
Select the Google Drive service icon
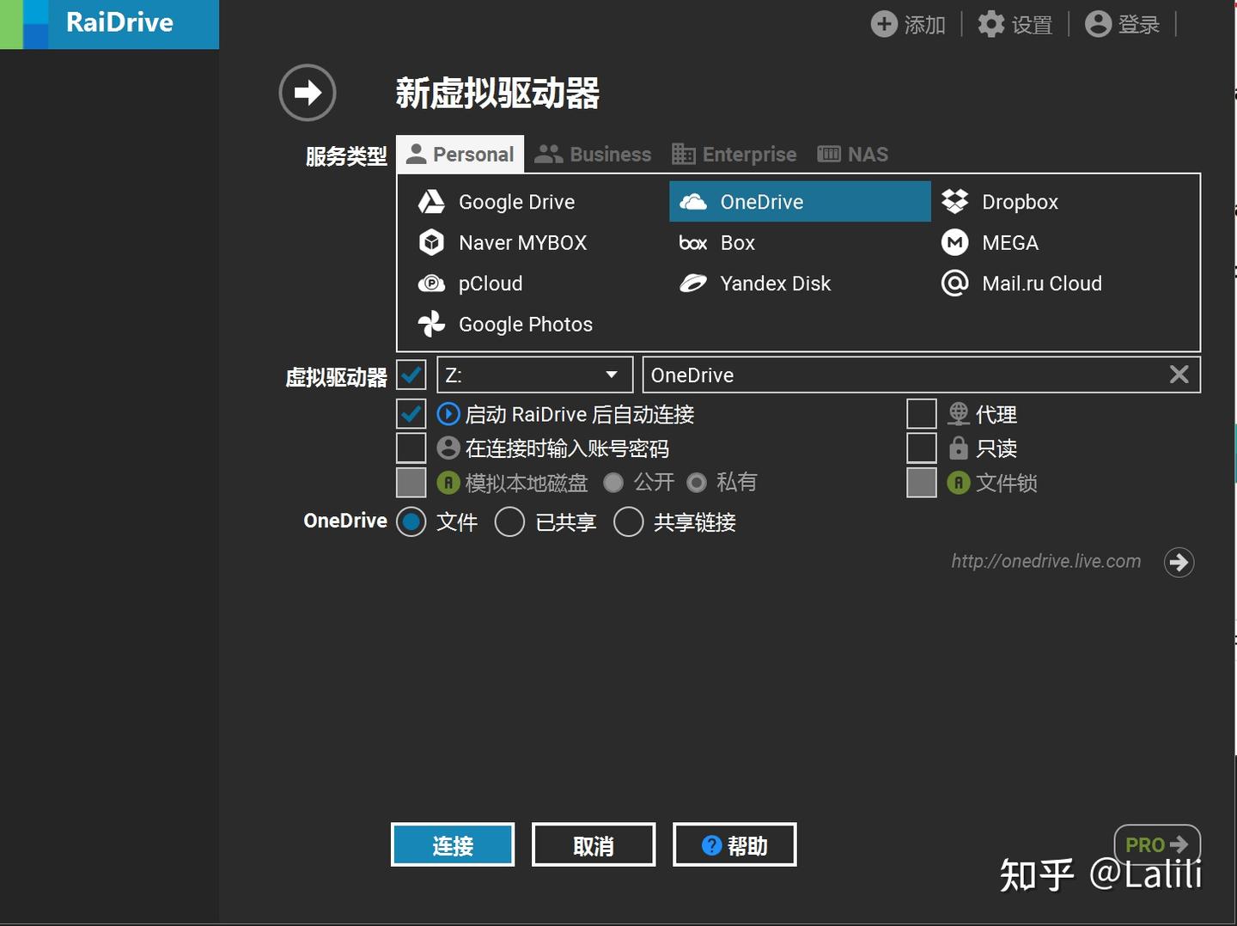516,201
